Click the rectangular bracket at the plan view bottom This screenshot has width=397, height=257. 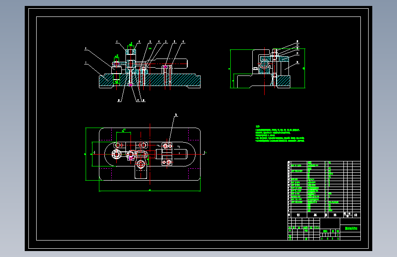point(141,169)
